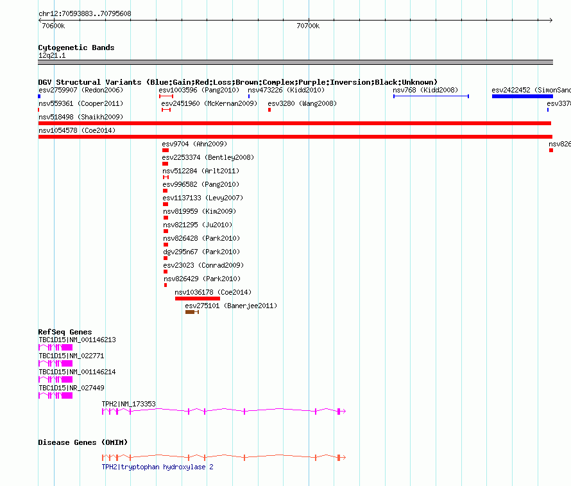The width and height of the screenshot is (571, 486).
Task: Click the esv2759907 (Redon2006) variant label
Action: coord(81,90)
